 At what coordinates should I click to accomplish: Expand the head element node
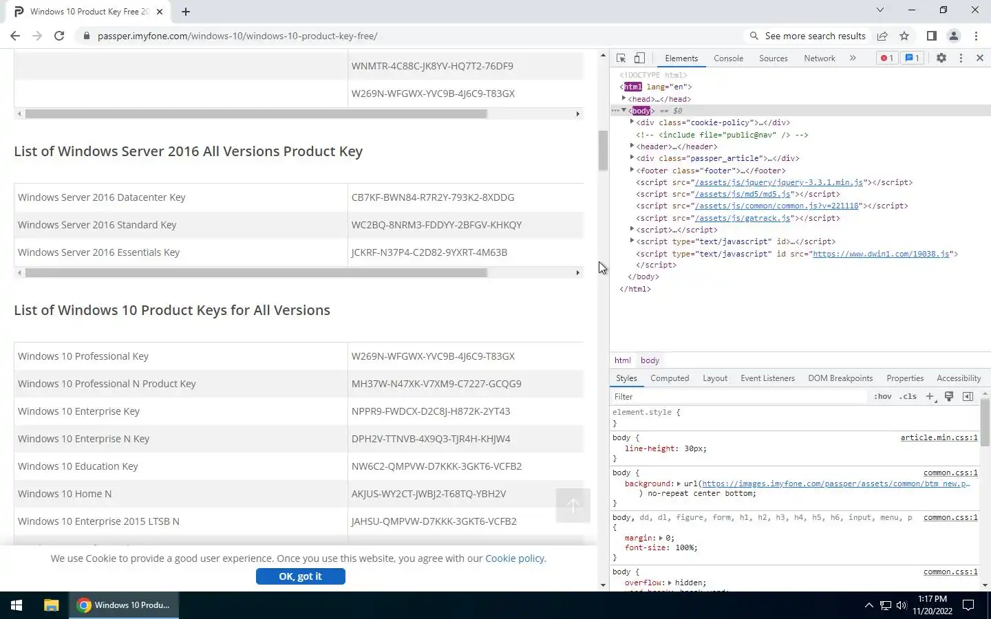pyautogui.click(x=624, y=98)
